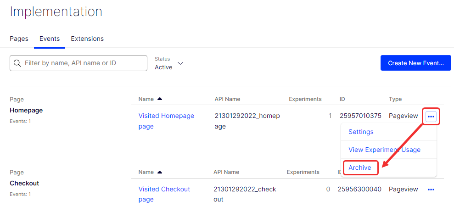The width and height of the screenshot is (454, 207).
Task: Click the Checkout event's experiment count 0
Action: tap(328, 189)
